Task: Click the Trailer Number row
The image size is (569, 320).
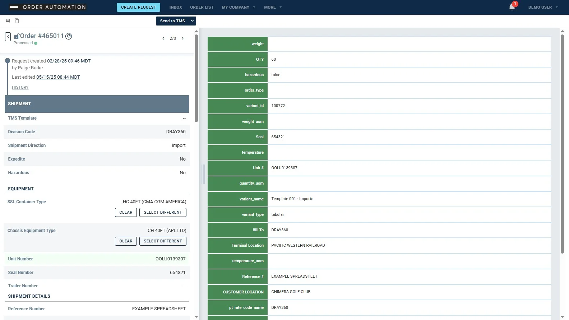Action: pos(97,286)
